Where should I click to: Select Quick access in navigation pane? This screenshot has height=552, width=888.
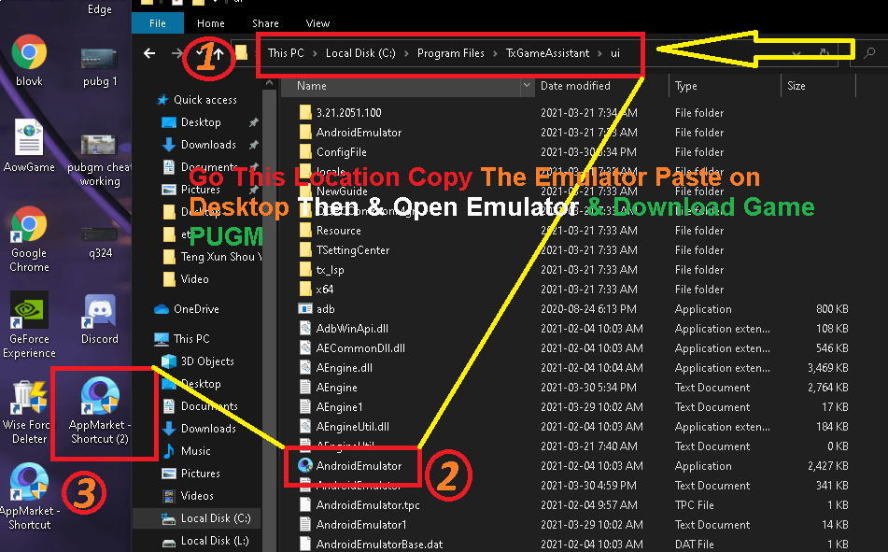[x=196, y=100]
